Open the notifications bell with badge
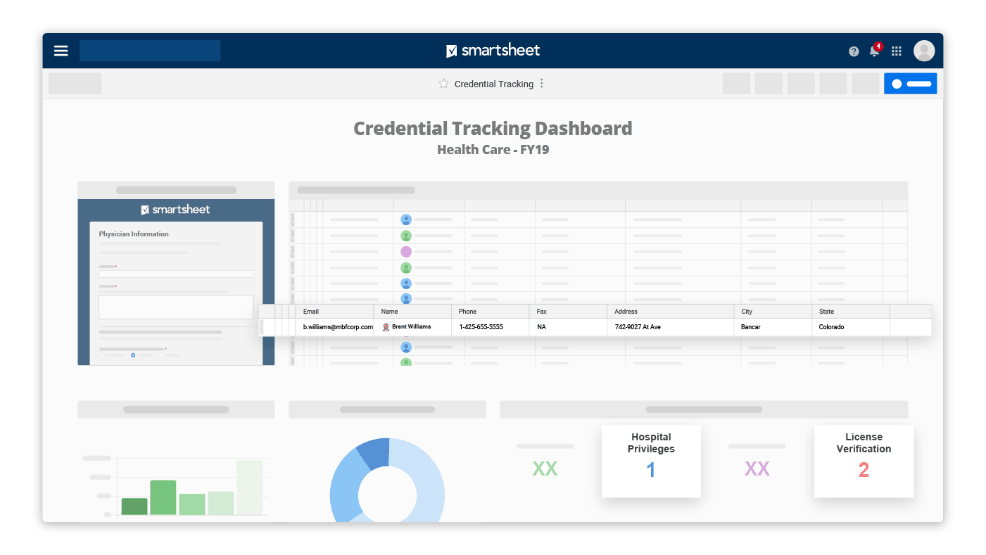The height and width of the screenshot is (555, 986). pos(875,50)
